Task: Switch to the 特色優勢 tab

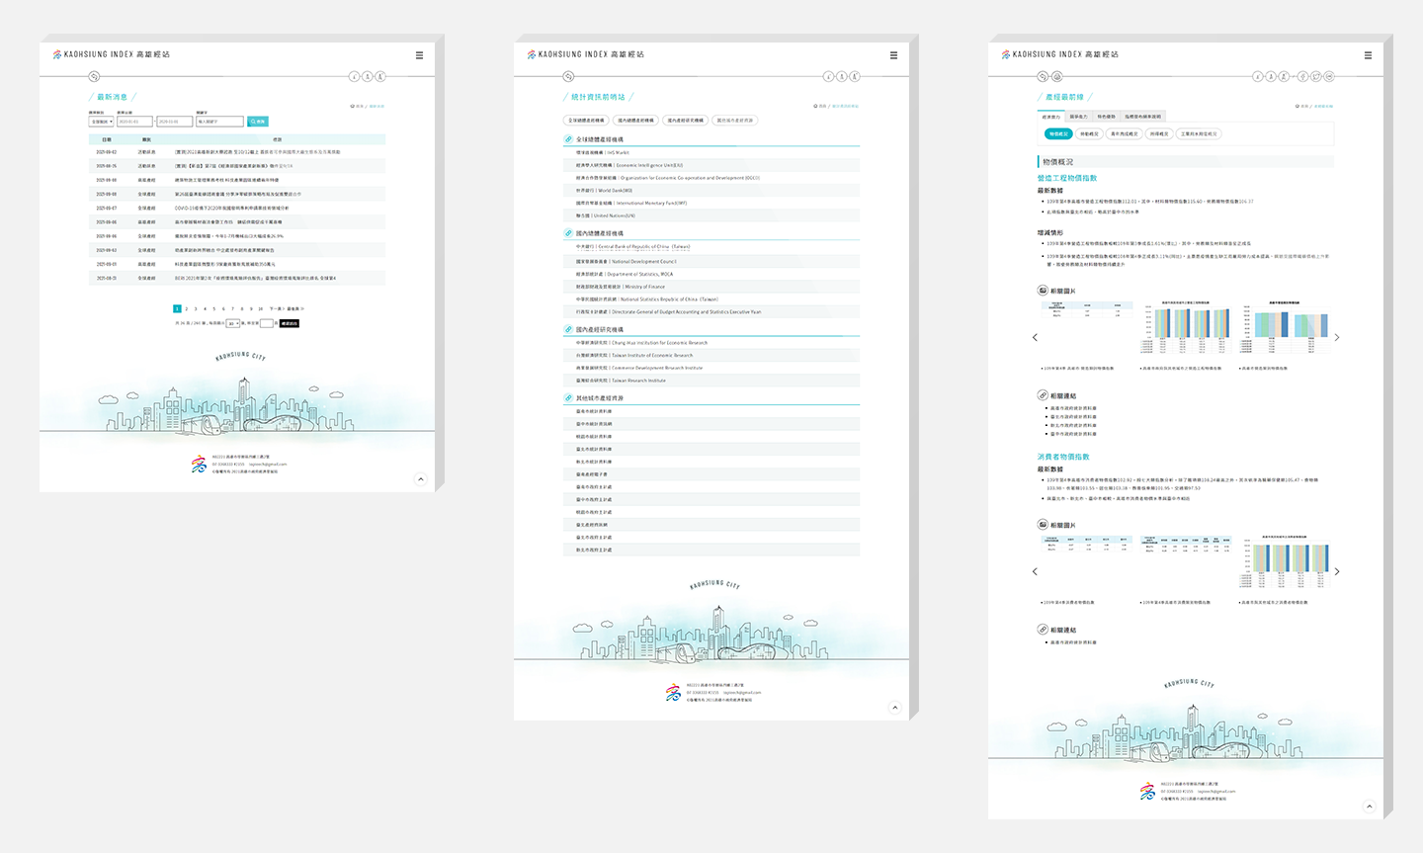Action: click(x=1106, y=117)
